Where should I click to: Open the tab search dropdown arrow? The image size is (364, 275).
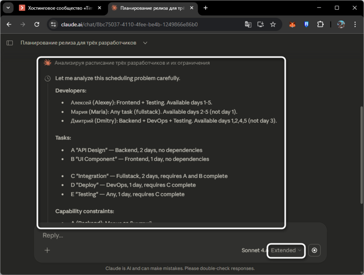pyautogui.click(x=8, y=8)
